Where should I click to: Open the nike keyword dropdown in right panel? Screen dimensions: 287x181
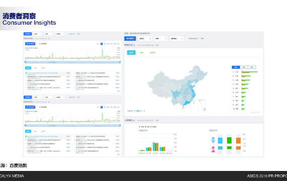tap(161, 39)
